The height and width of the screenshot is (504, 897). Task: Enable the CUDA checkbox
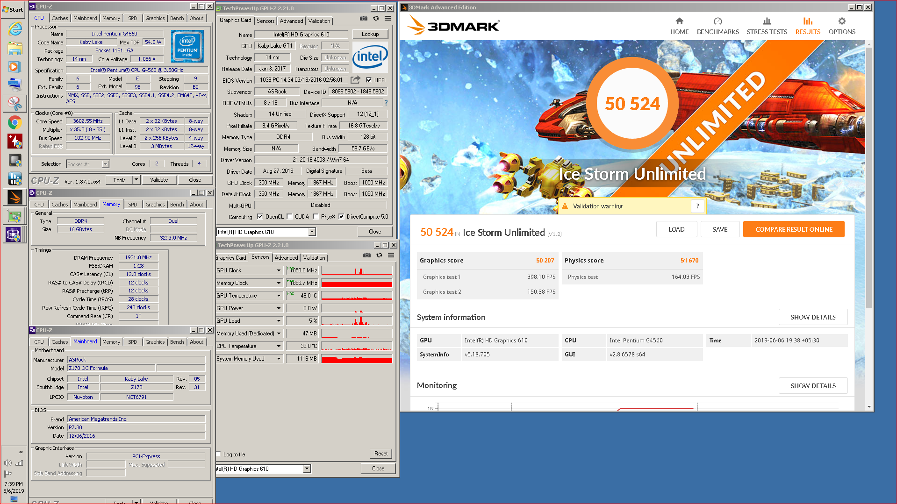(289, 217)
